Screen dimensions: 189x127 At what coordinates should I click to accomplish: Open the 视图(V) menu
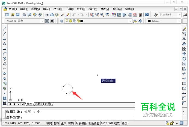(35, 9)
